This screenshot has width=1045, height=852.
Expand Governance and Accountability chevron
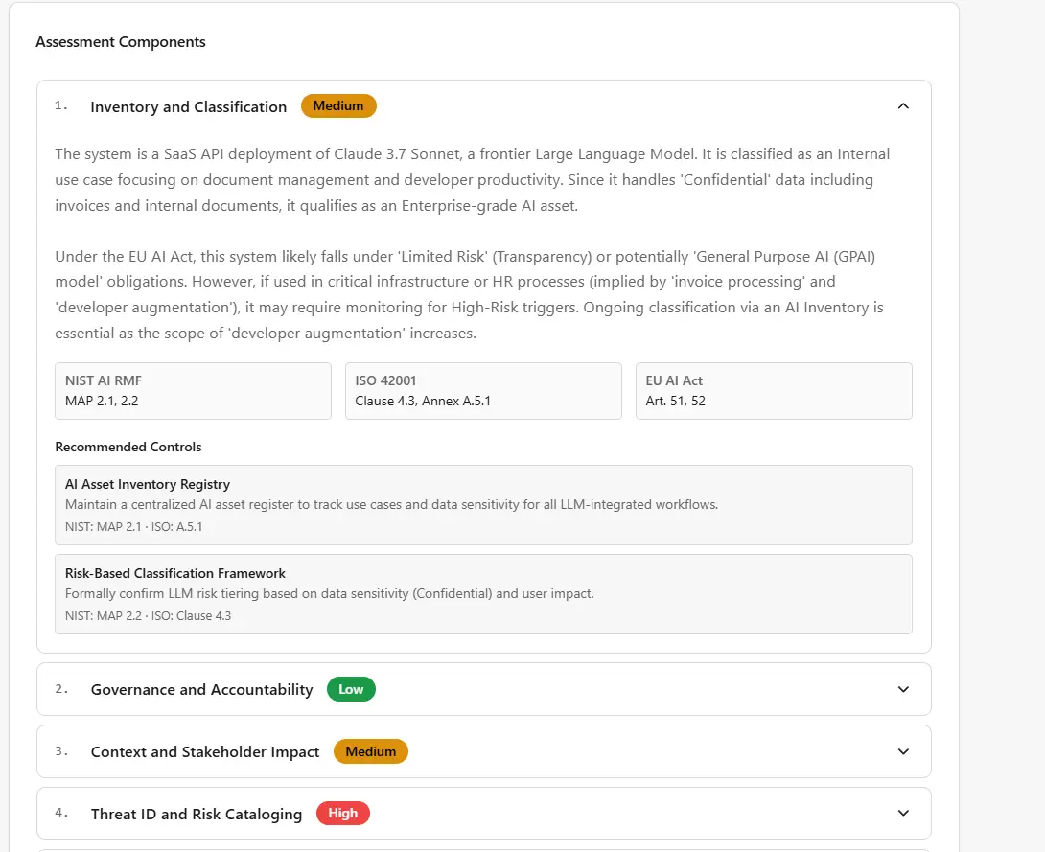point(902,689)
